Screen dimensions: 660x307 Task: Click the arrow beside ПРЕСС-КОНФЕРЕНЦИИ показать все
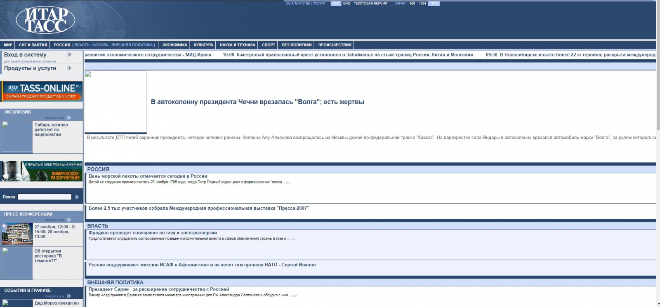click(x=69, y=220)
